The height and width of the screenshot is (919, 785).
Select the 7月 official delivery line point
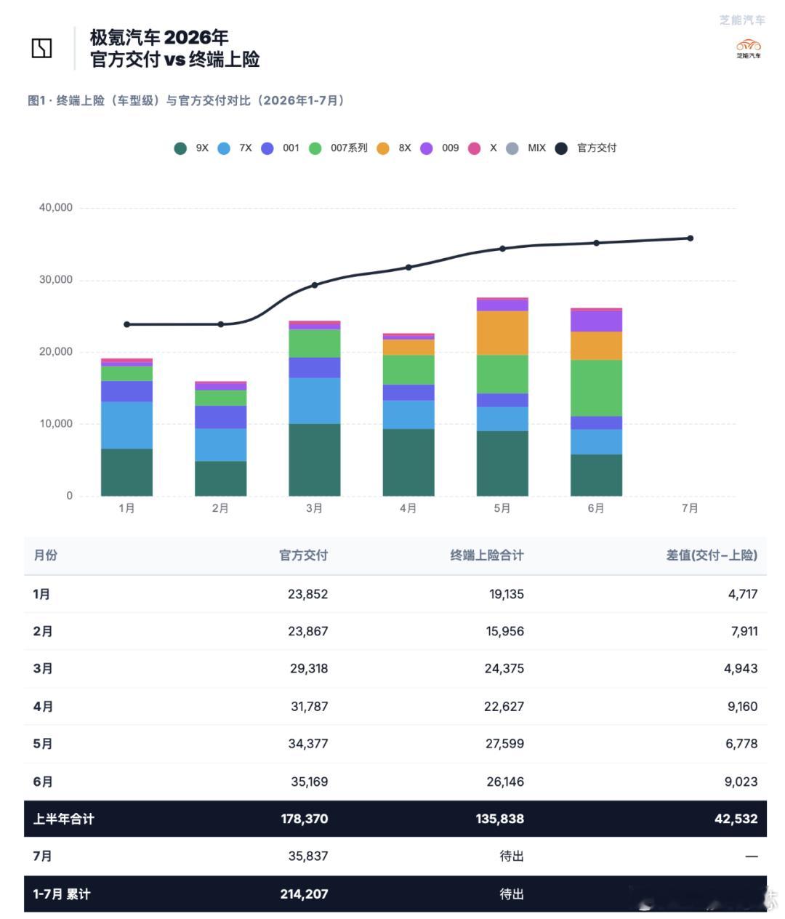[691, 238]
